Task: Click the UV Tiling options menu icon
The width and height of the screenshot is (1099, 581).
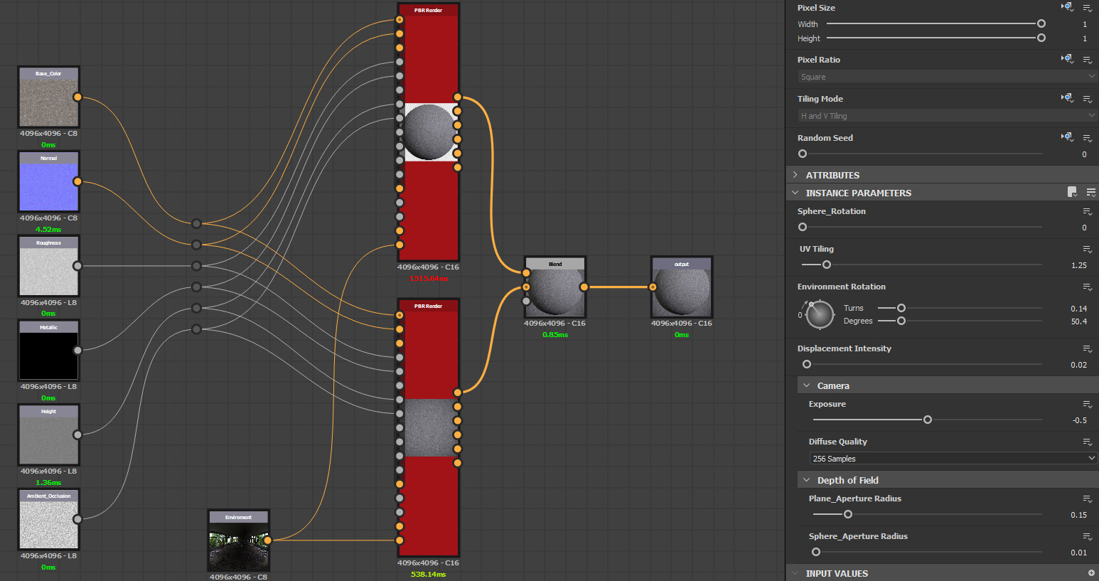Action: click(1087, 249)
